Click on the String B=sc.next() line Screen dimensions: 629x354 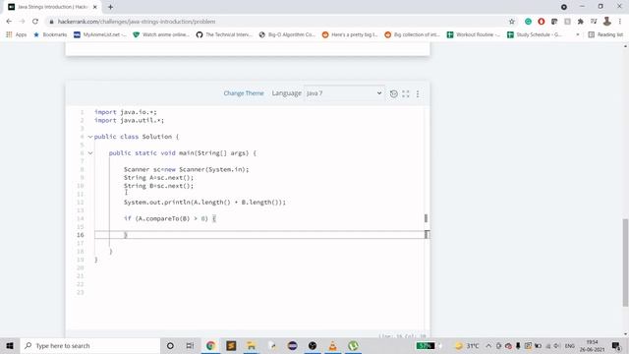click(158, 186)
